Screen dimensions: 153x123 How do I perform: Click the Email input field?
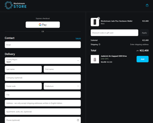pos(43,45)
